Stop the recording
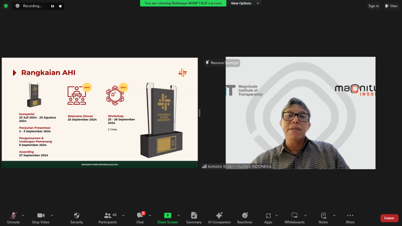This screenshot has width=402, height=226. point(60,6)
